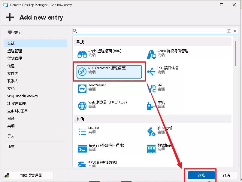
Task: Click the 'Azure 特权身份管理' label
Action: [173, 51]
